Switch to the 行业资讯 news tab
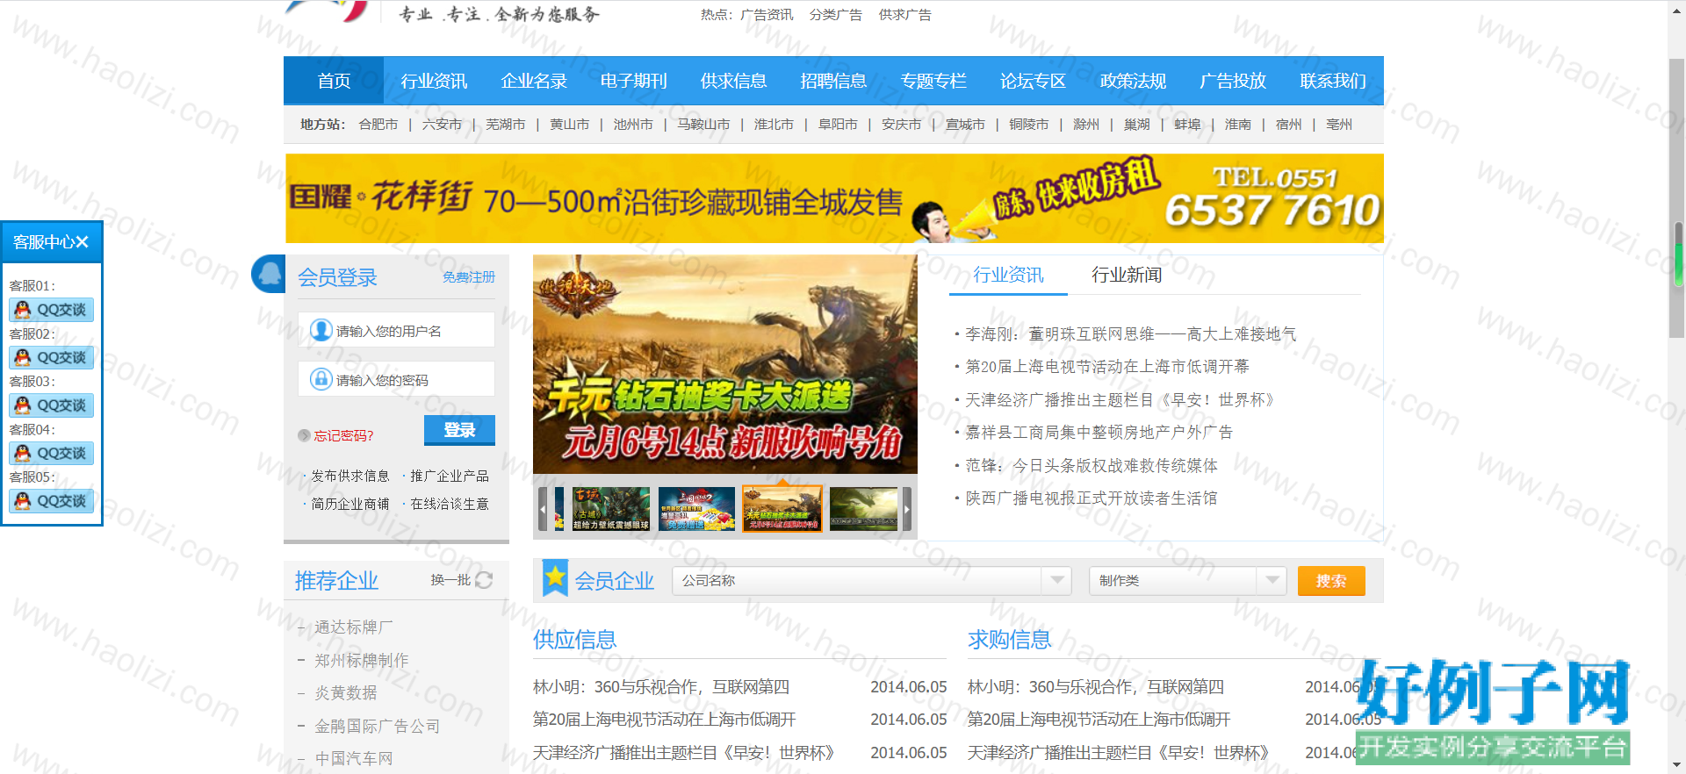1686x774 pixels. [x=1008, y=275]
